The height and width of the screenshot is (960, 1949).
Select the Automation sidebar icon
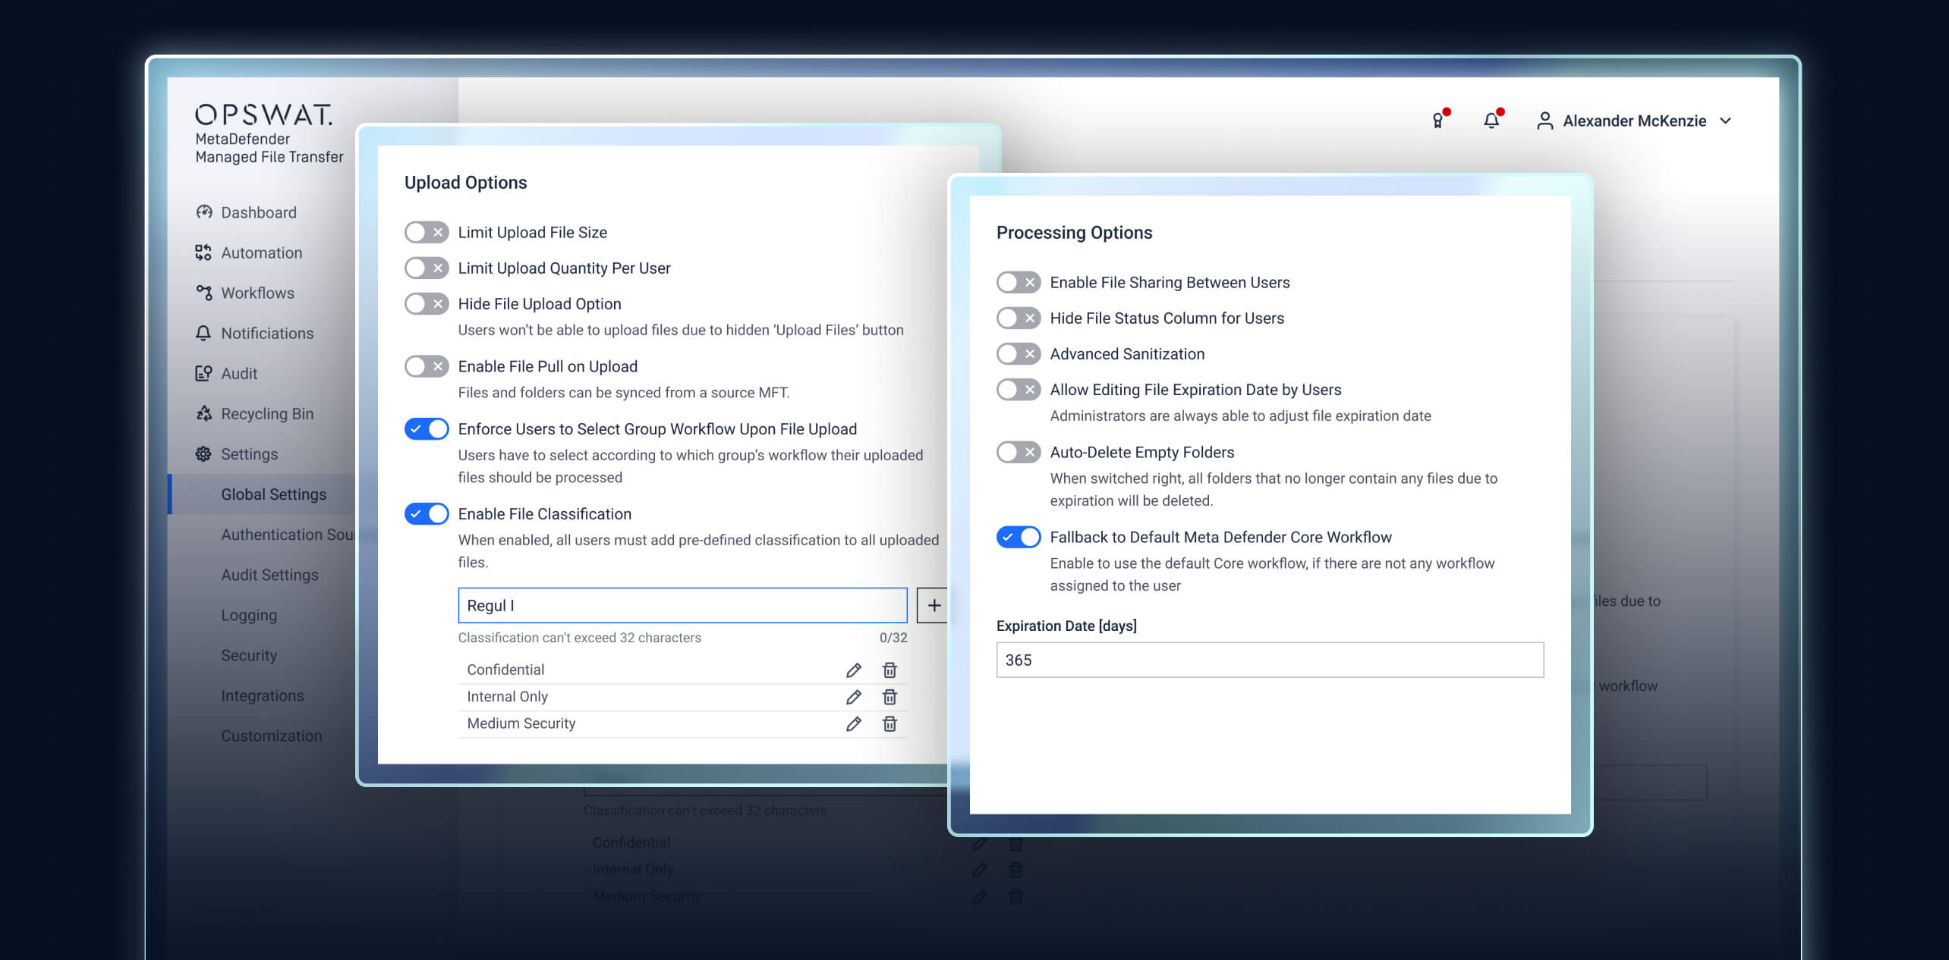coord(203,253)
